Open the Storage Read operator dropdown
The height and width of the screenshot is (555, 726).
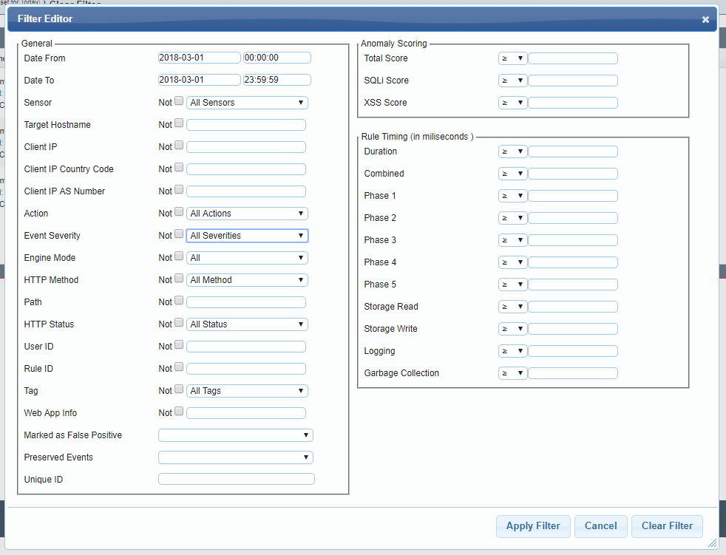(512, 307)
